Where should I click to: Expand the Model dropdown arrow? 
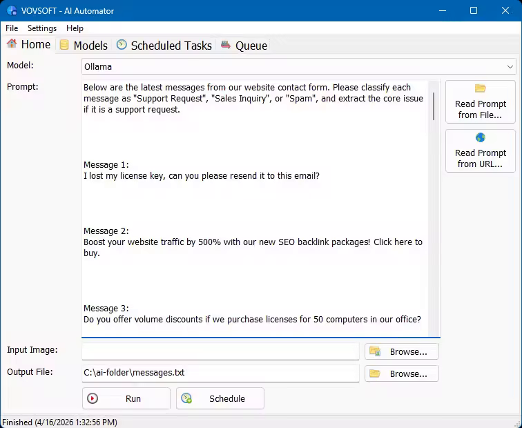(x=510, y=67)
